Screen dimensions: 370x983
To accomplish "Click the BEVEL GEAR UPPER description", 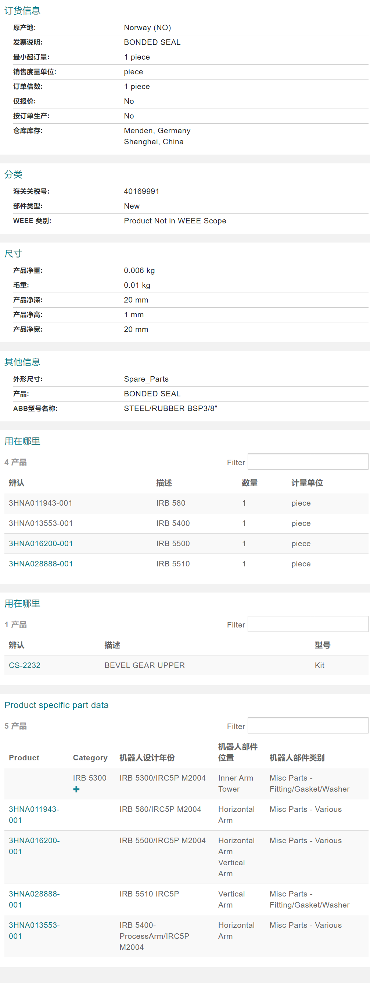I will [x=144, y=665].
